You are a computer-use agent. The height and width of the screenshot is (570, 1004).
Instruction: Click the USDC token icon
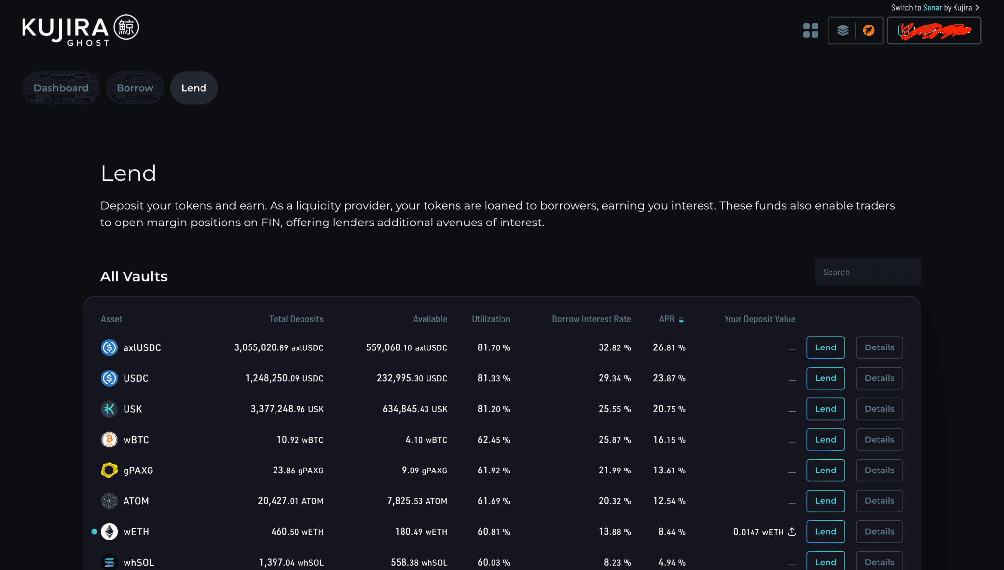pos(109,378)
